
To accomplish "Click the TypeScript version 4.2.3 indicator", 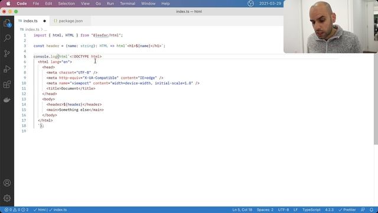I will tap(330, 210).
